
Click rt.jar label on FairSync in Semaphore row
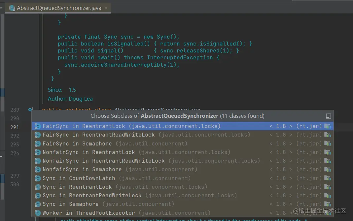(309, 143)
